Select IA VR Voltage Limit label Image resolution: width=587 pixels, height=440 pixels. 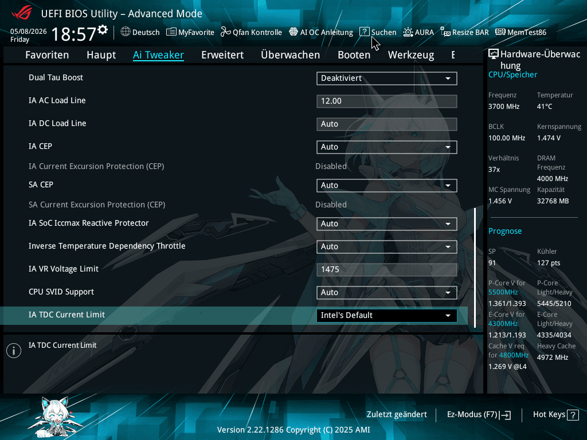click(x=63, y=269)
